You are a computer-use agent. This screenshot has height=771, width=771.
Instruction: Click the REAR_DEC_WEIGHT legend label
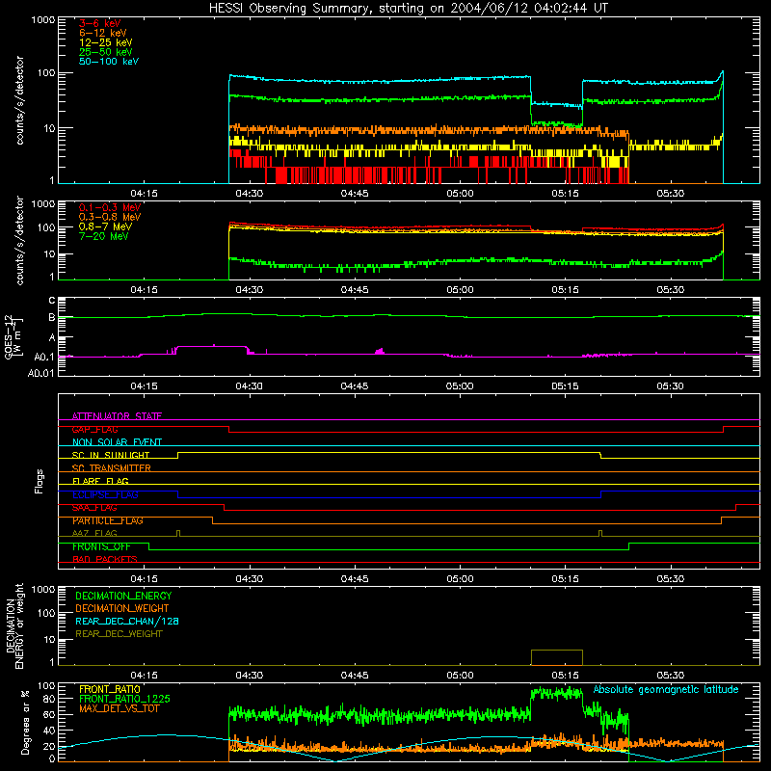[119, 634]
